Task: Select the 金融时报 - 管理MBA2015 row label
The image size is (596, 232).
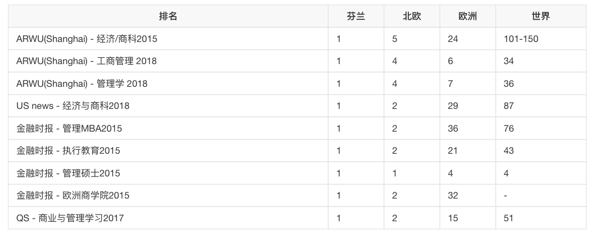Action: point(69,129)
